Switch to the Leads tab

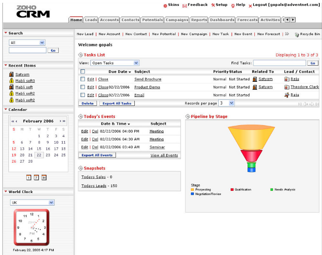[91, 20]
